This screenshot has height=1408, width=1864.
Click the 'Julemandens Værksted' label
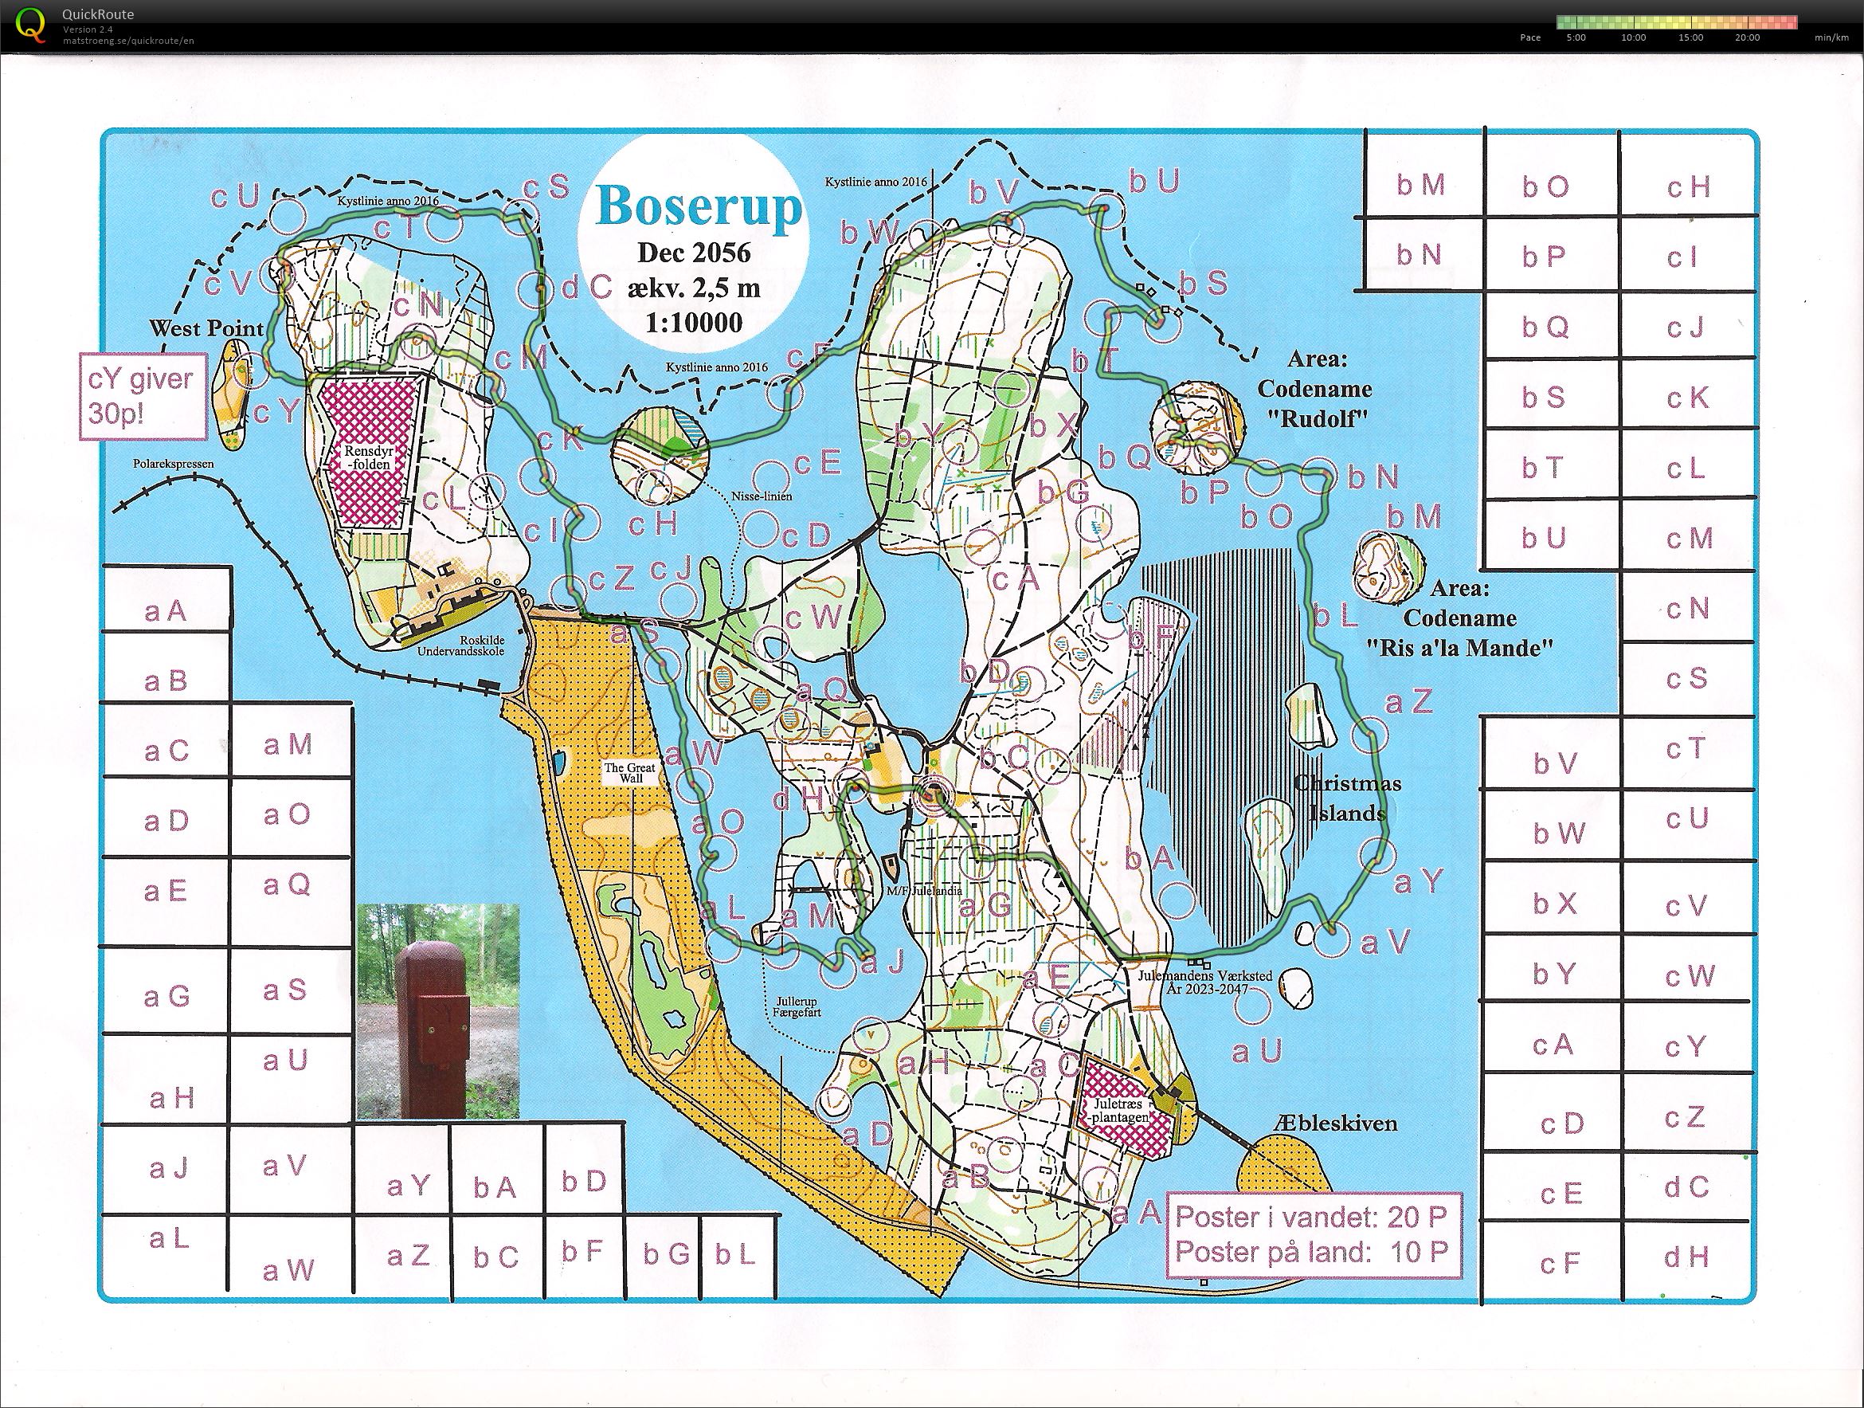click(x=1204, y=975)
